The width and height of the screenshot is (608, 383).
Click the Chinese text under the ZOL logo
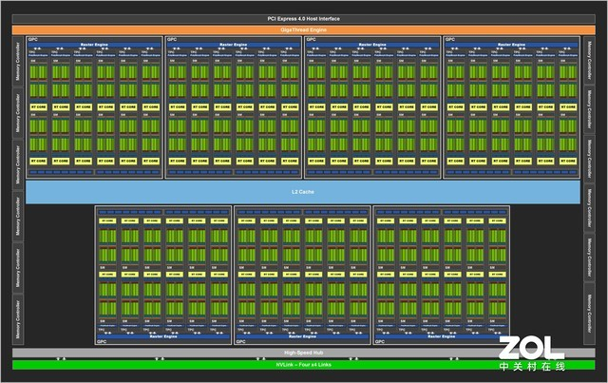[531, 367]
